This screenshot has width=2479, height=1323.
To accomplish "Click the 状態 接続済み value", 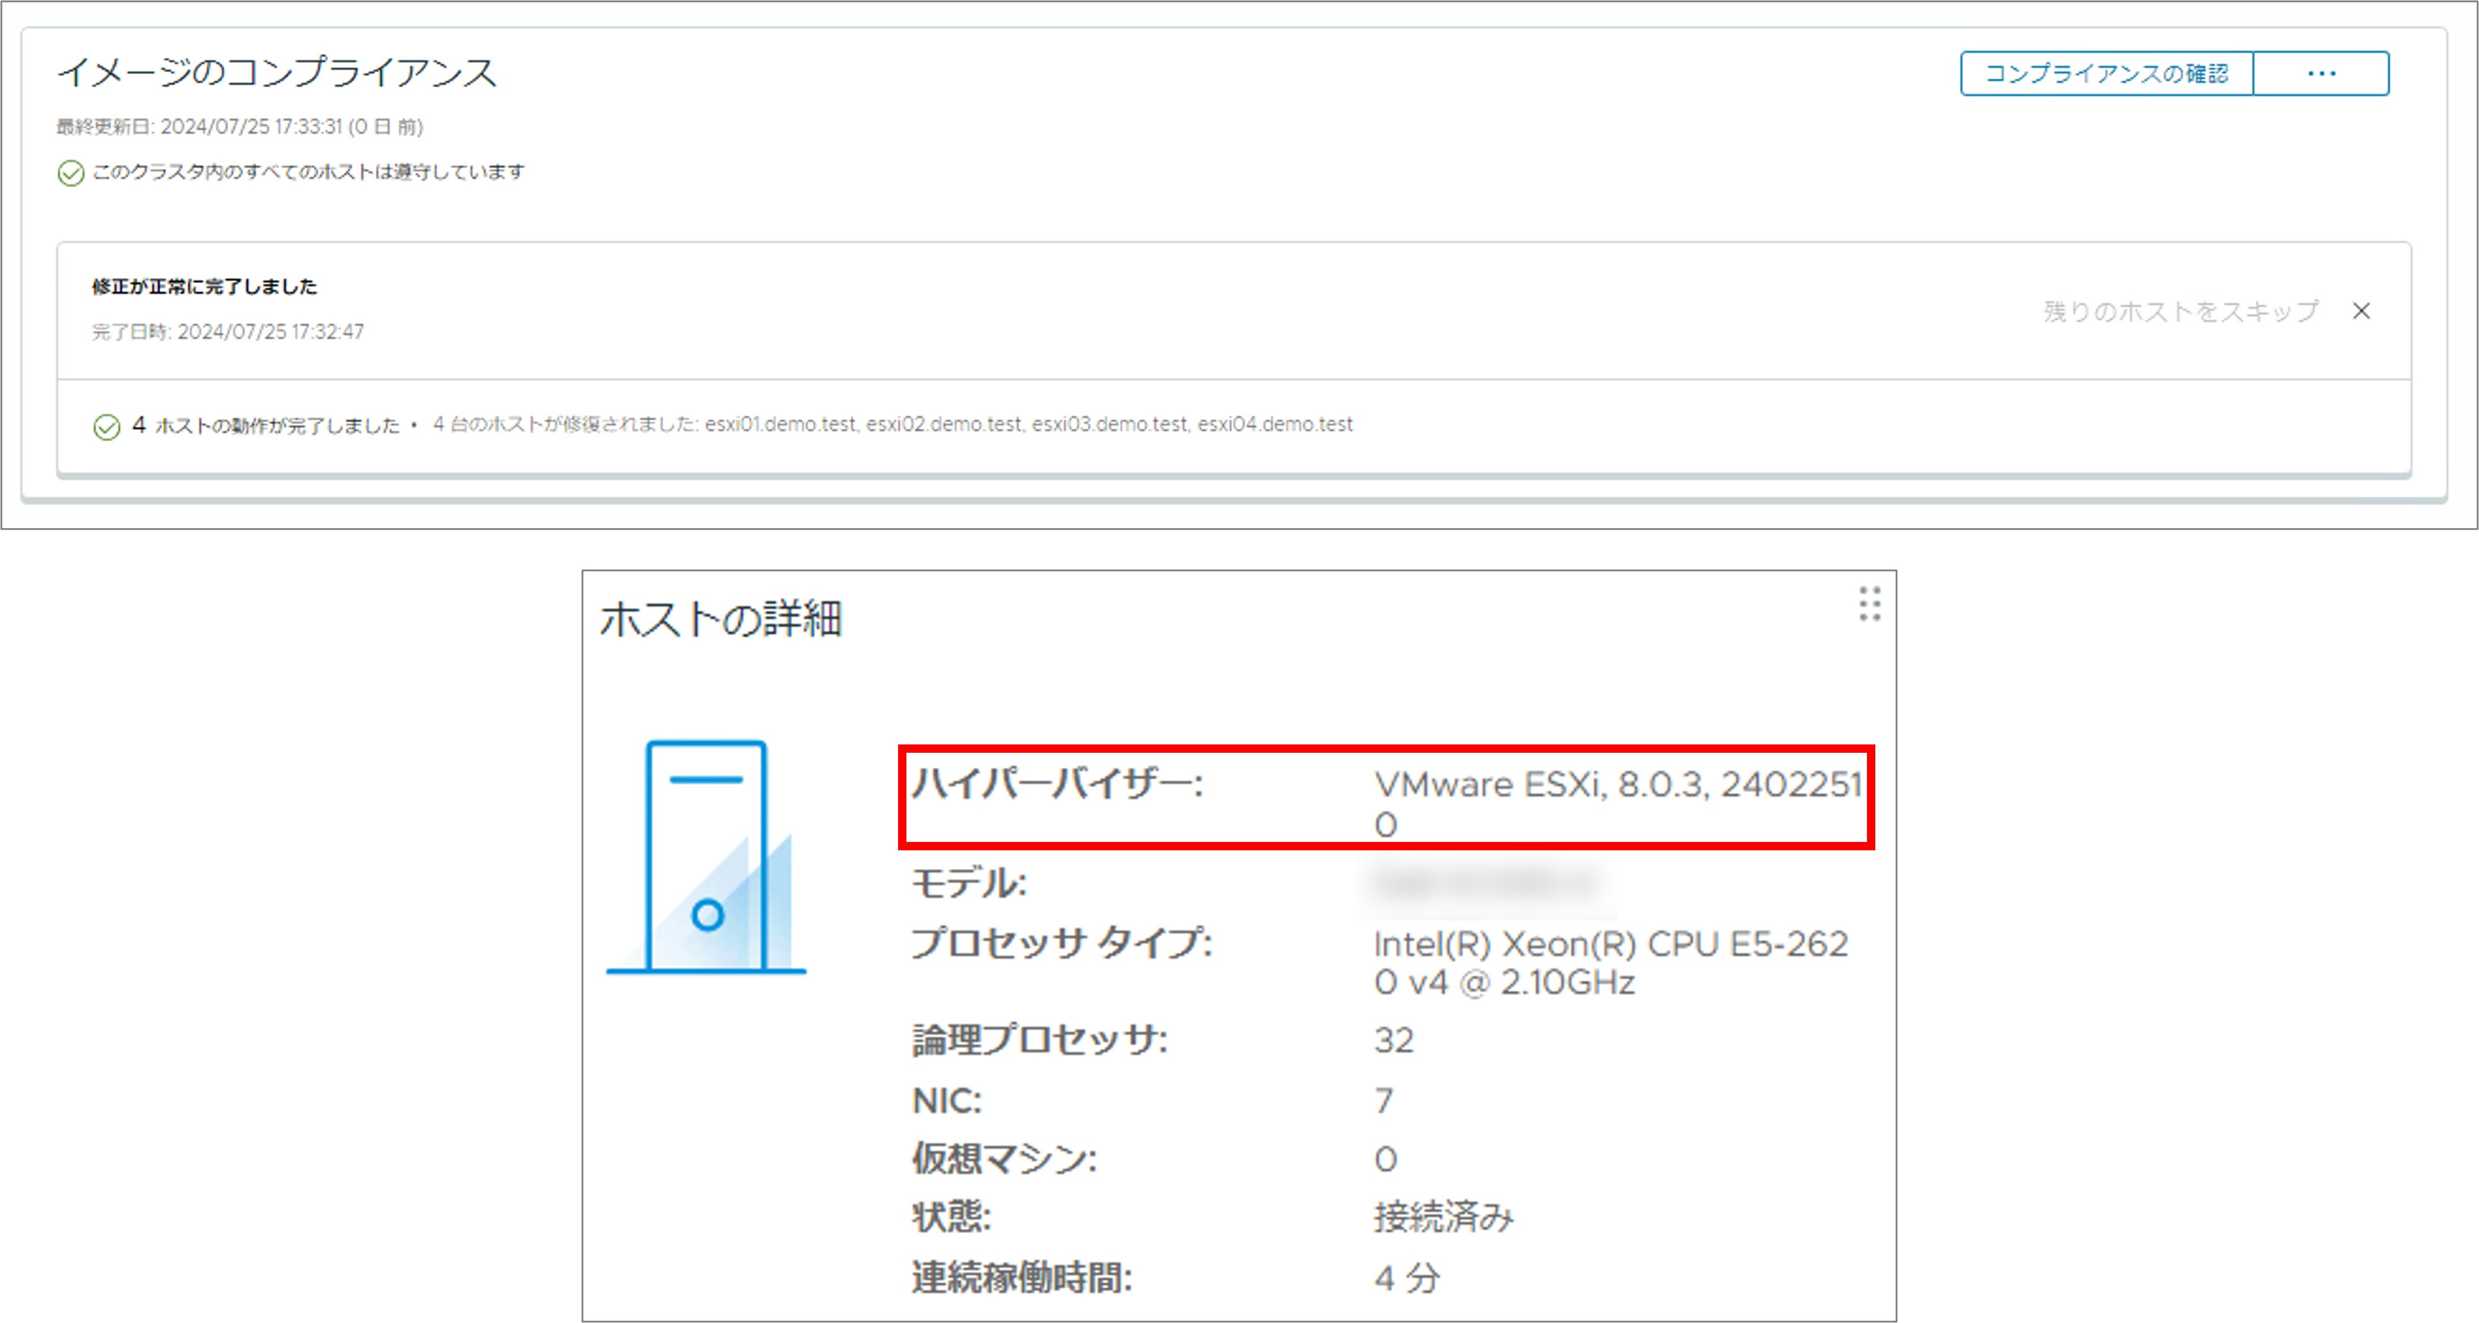I will pyautogui.click(x=1444, y=1217).
